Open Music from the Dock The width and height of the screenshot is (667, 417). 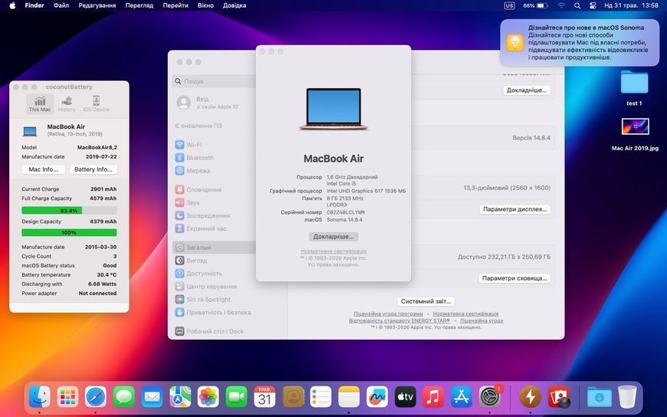point(433,397)
